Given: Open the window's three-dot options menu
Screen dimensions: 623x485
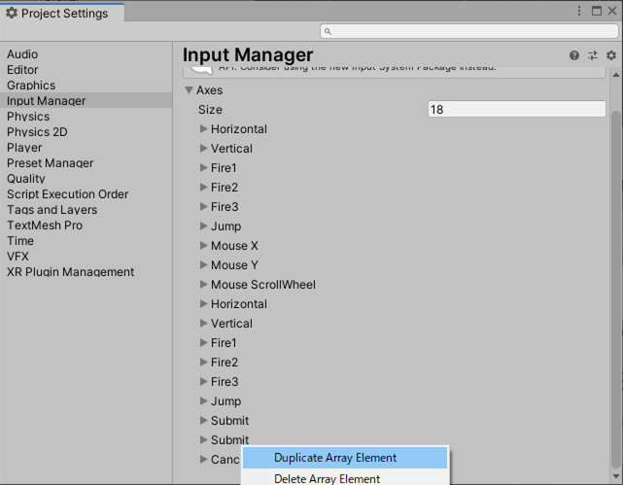Looking at the screenshot, I should coord(579,11).
